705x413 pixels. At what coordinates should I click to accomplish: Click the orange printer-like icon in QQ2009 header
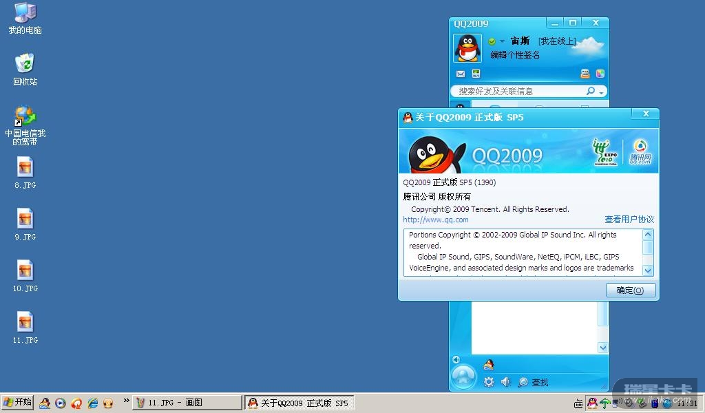(585, 74)
